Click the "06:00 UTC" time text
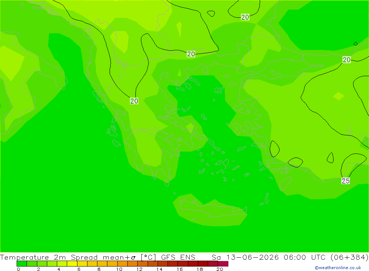 (x=304, y=257)
